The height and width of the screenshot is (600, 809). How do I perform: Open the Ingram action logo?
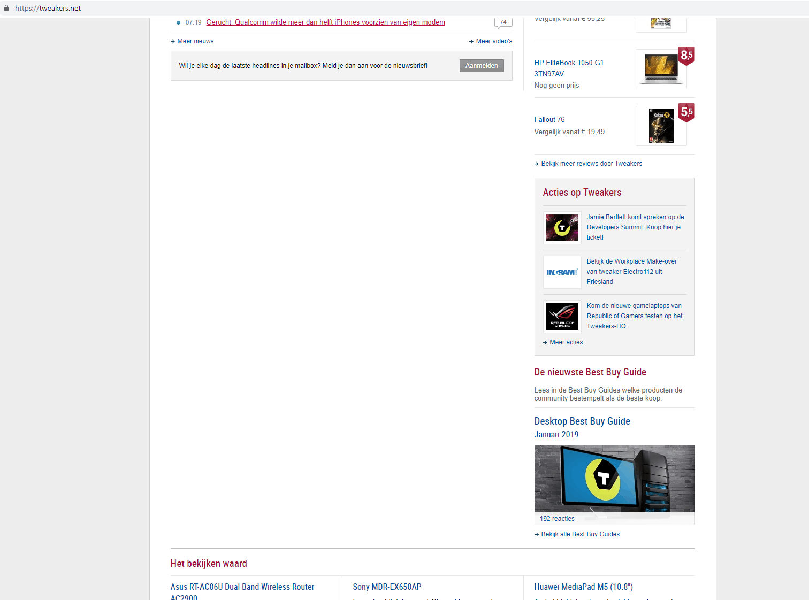coord(562,272)
